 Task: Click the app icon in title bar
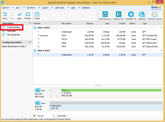(x=3, y=2)
